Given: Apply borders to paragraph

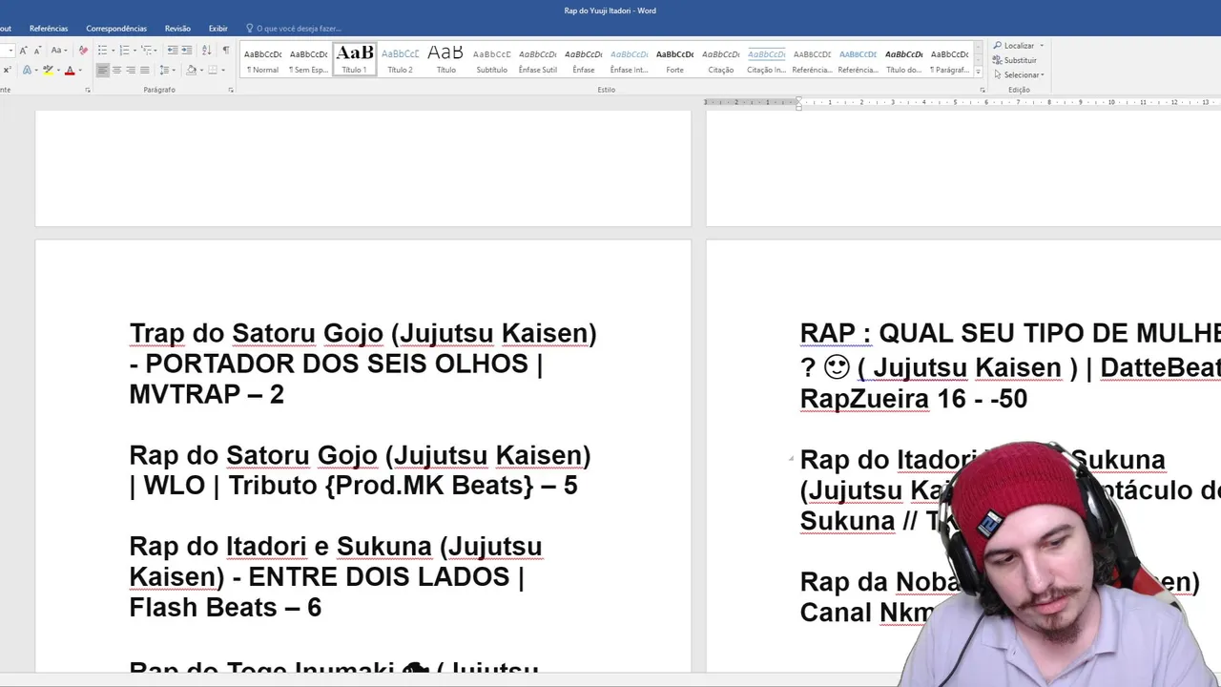Looking at the screenshot, I should point(213,70).
